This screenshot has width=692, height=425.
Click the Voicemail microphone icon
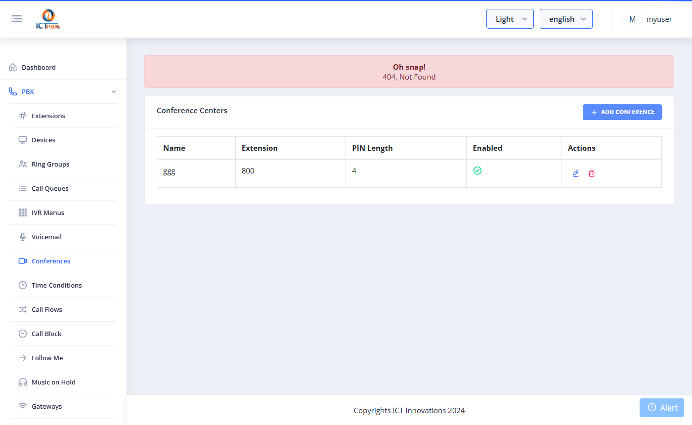pos(23,237)
